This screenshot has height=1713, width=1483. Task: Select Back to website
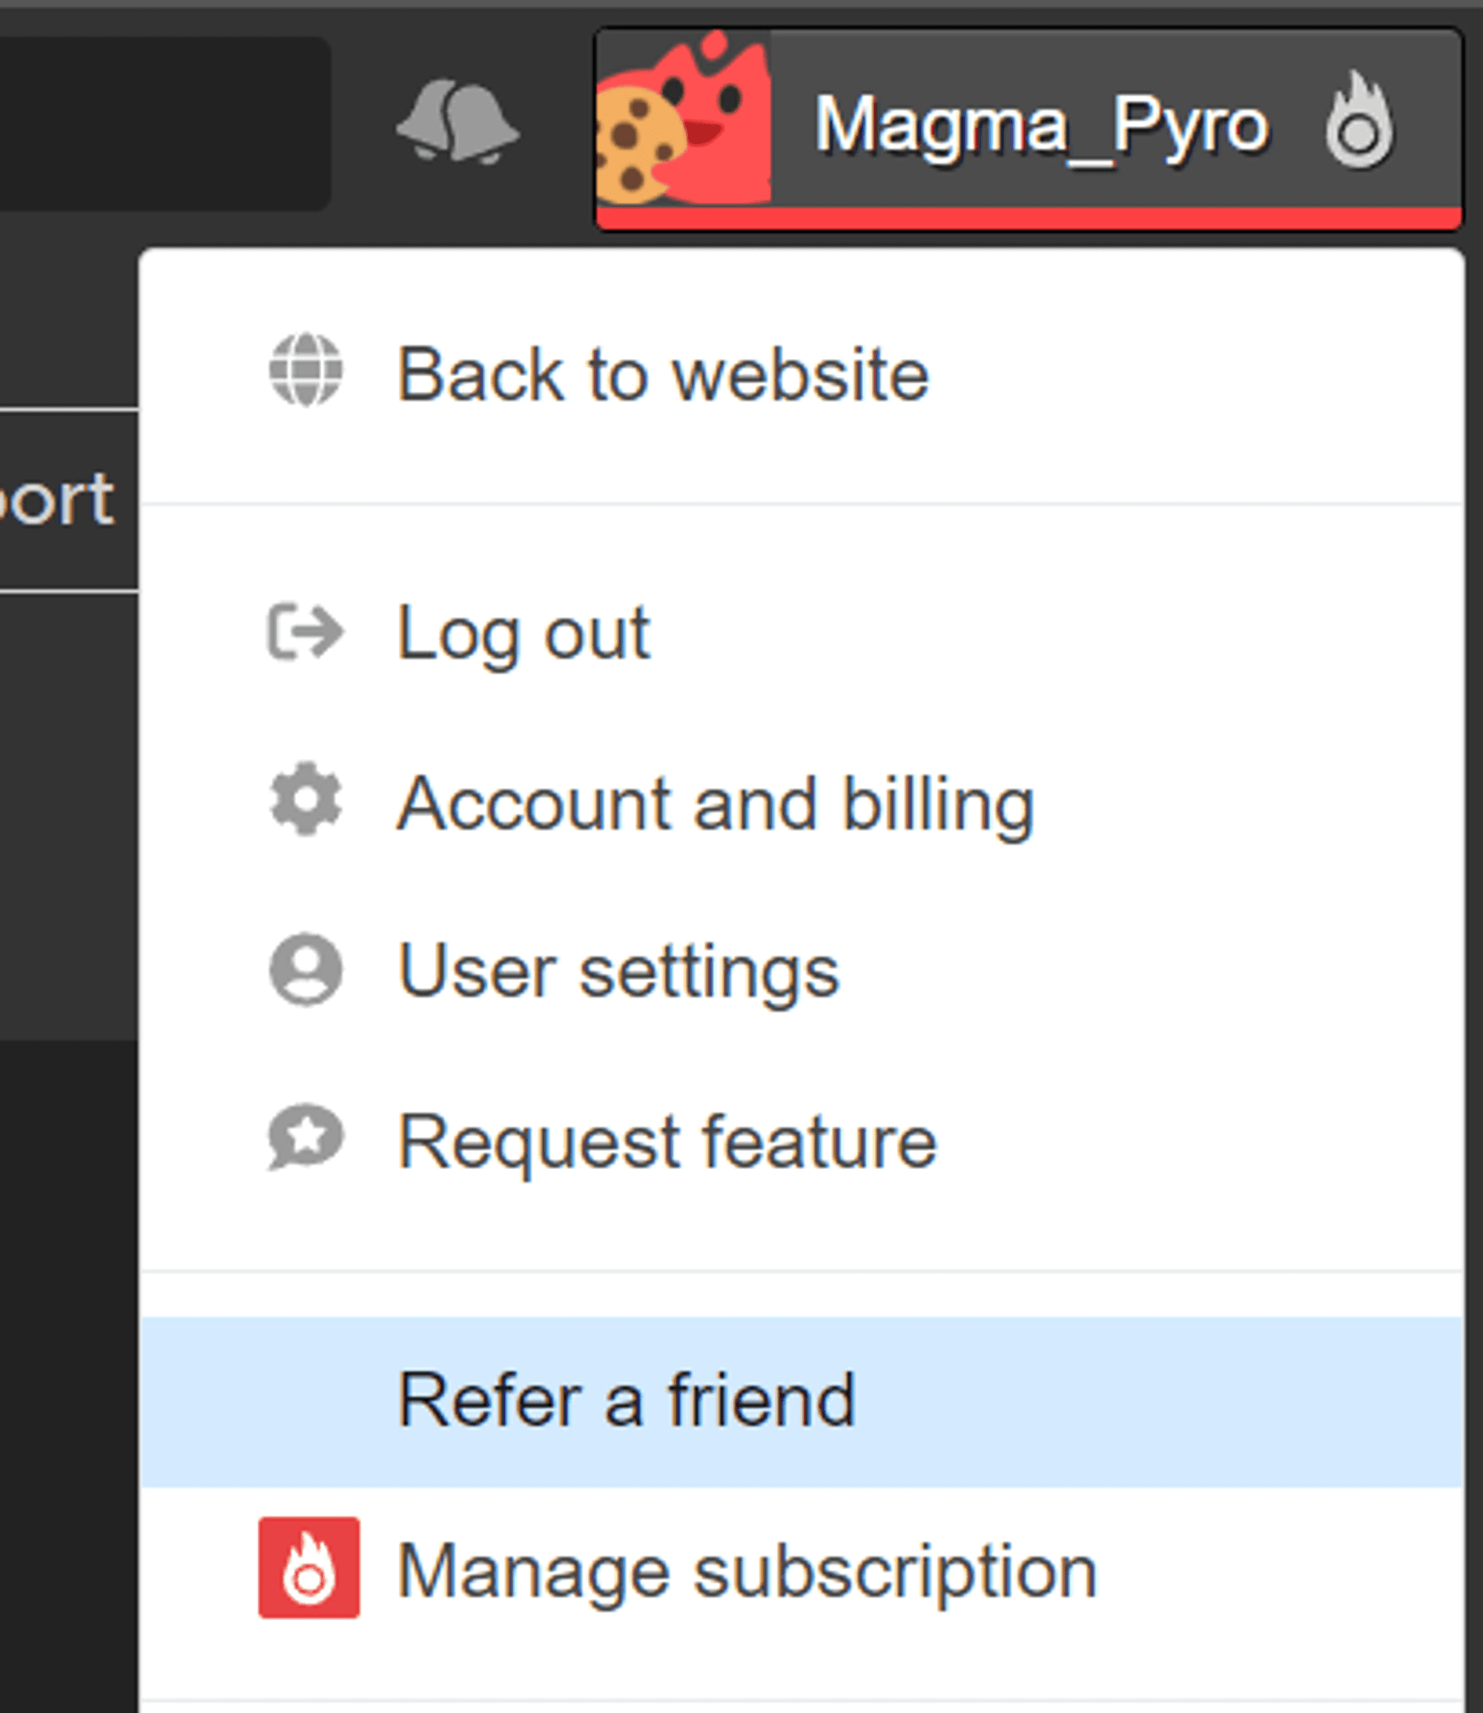coord(663,375)
